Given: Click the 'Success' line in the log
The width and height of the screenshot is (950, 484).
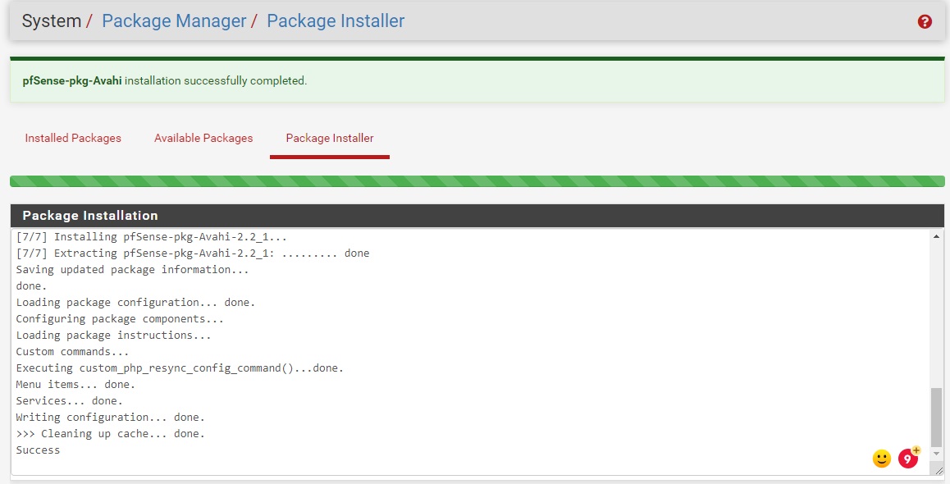Looking at the screenshot, I should coord(39,450).
